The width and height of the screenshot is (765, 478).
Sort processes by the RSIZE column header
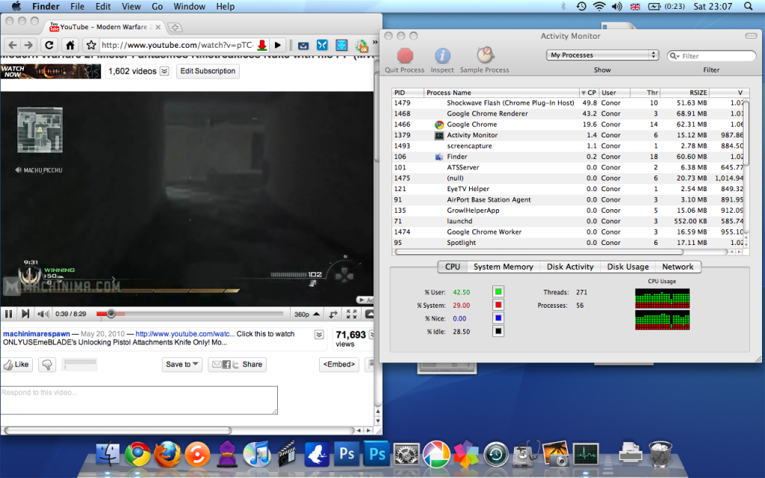coord(684,93)
